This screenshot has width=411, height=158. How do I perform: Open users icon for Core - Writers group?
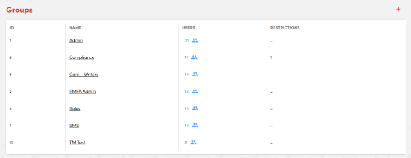[195, 75]
